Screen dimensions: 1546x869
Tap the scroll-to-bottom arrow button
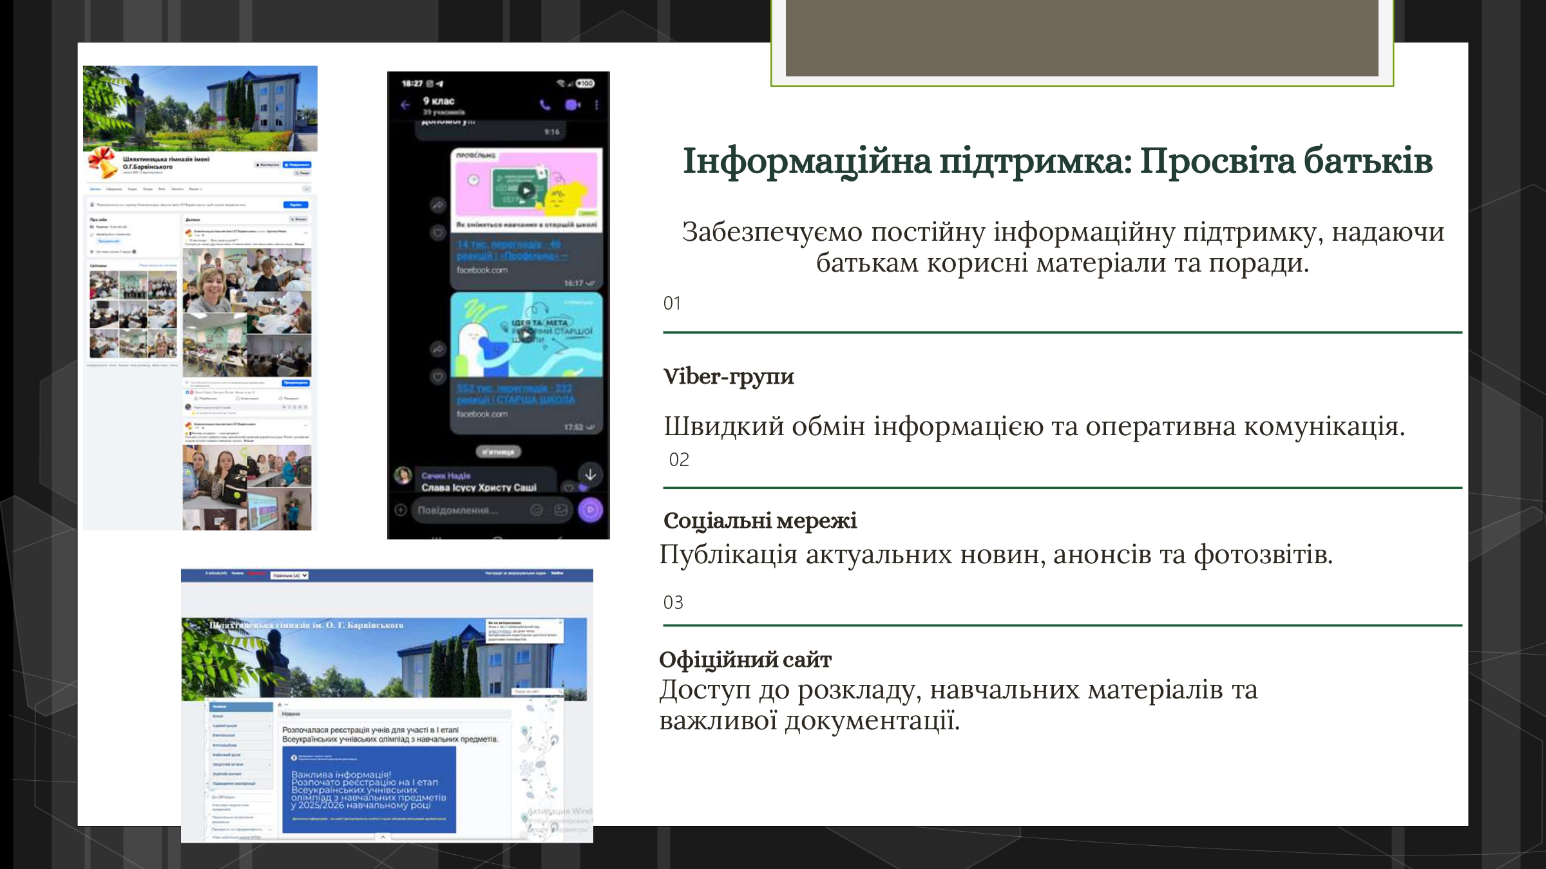pos(590,475)
